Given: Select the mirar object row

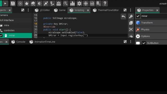Looking at the screenshot, I should (16, 36).
